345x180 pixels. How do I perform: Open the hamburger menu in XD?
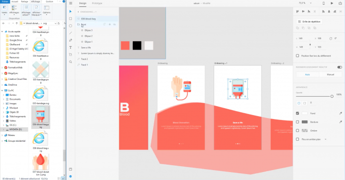[70, 3]
